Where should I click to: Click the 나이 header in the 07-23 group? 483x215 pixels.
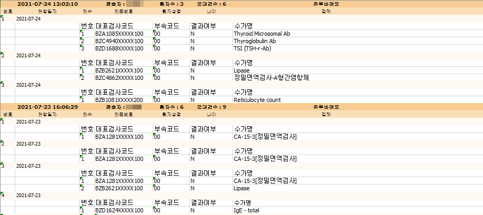tap(212, 114)
